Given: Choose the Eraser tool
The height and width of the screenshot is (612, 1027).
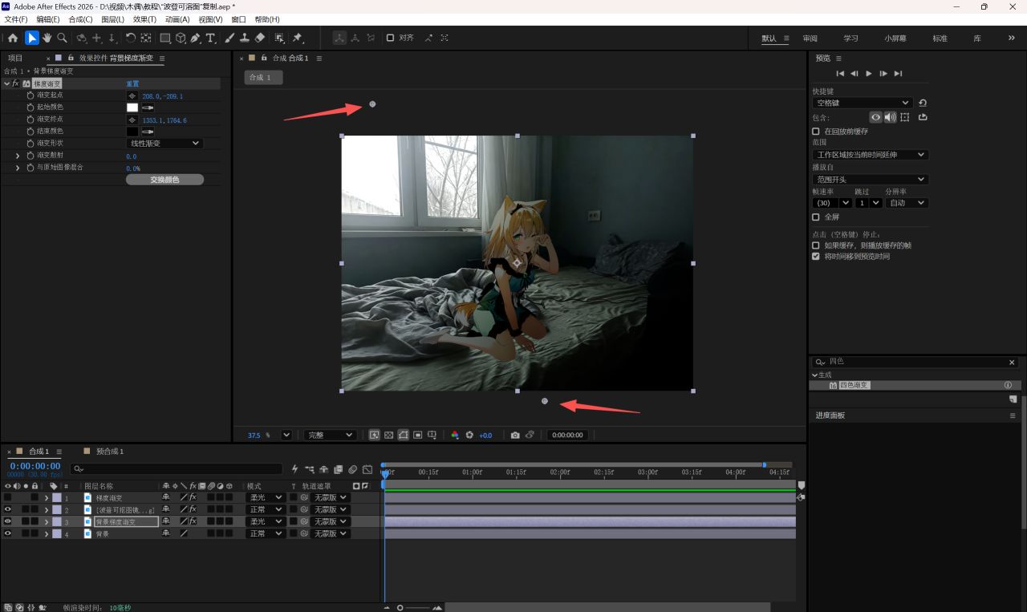Looking at the screenshot, I should coord(259,38).
